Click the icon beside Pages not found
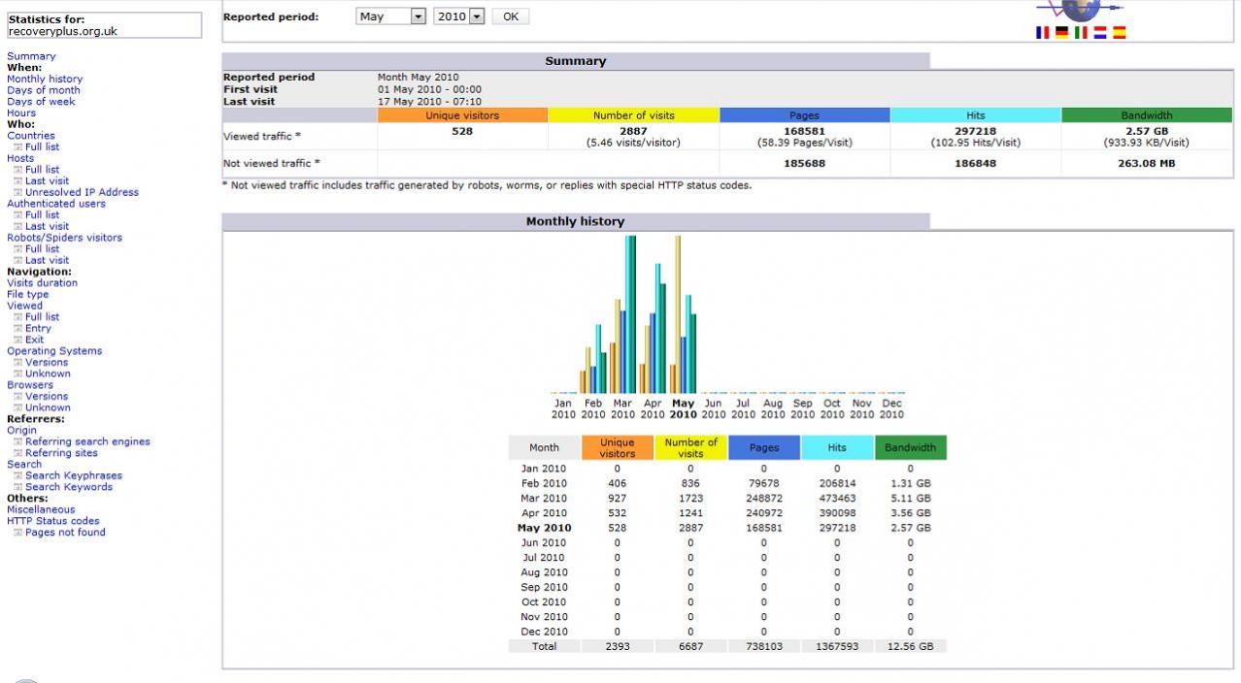 click(x=17, y=533)
